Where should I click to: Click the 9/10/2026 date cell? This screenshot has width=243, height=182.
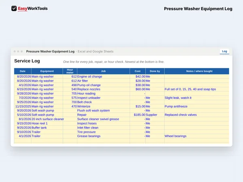click(23, 132)
